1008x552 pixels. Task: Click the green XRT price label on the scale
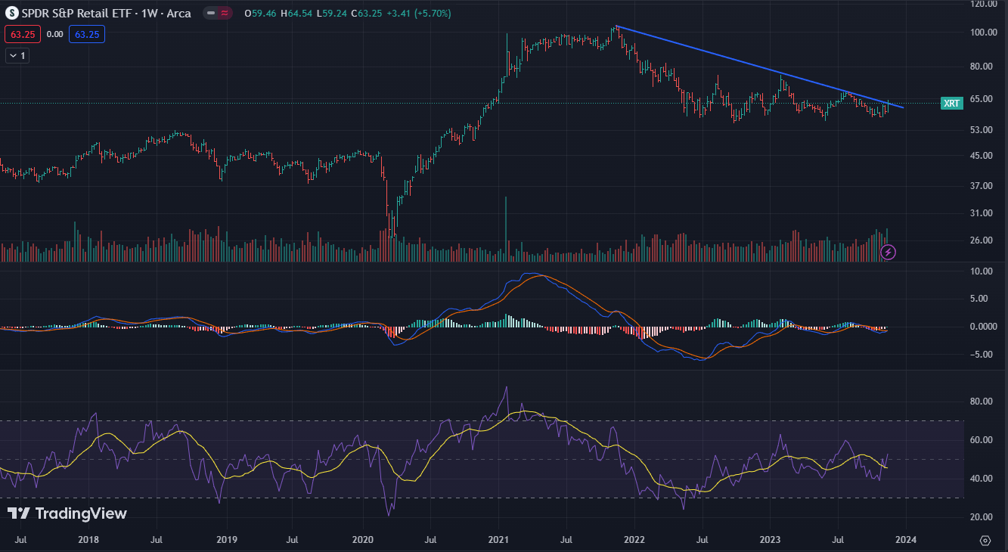pyautogui.click(x=952, y=104)
